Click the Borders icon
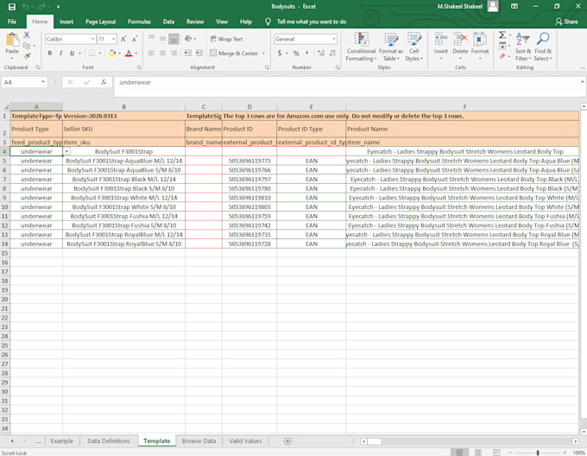 coord(92,54)
